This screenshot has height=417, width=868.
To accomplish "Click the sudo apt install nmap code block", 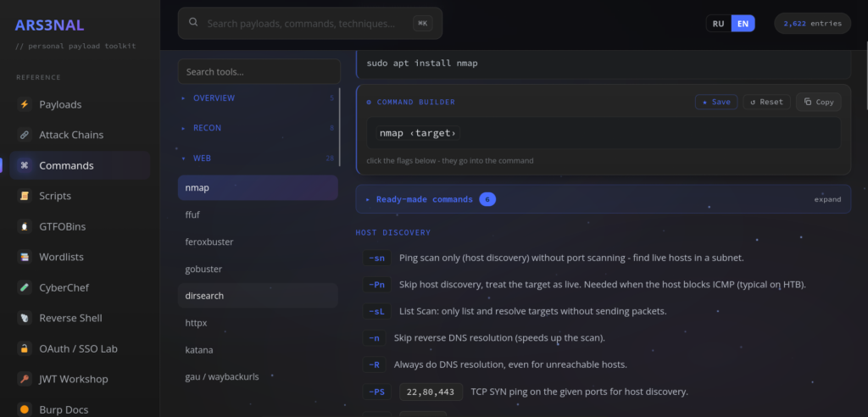I will [x=604, y=64].
